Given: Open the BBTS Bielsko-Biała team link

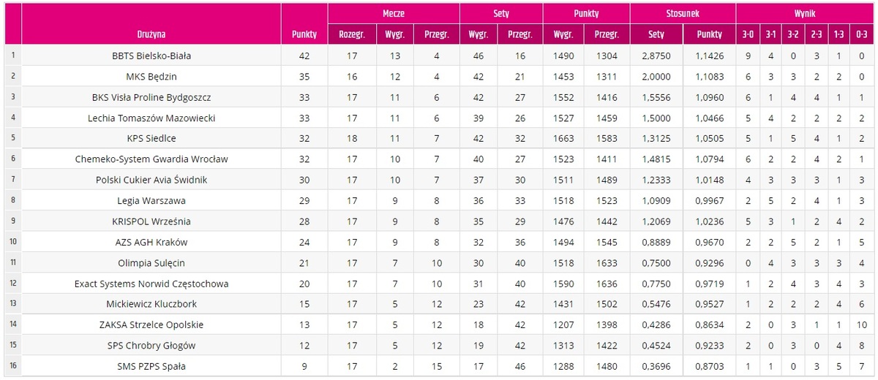Looking at the screenshot, I should (x=151, y=56).
